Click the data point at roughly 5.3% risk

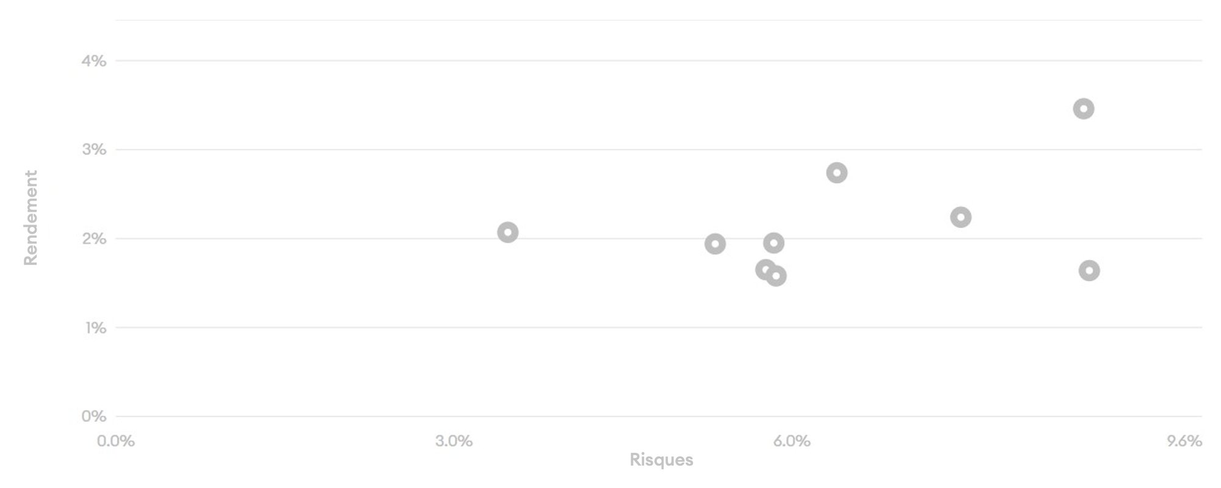pos(715,244)
